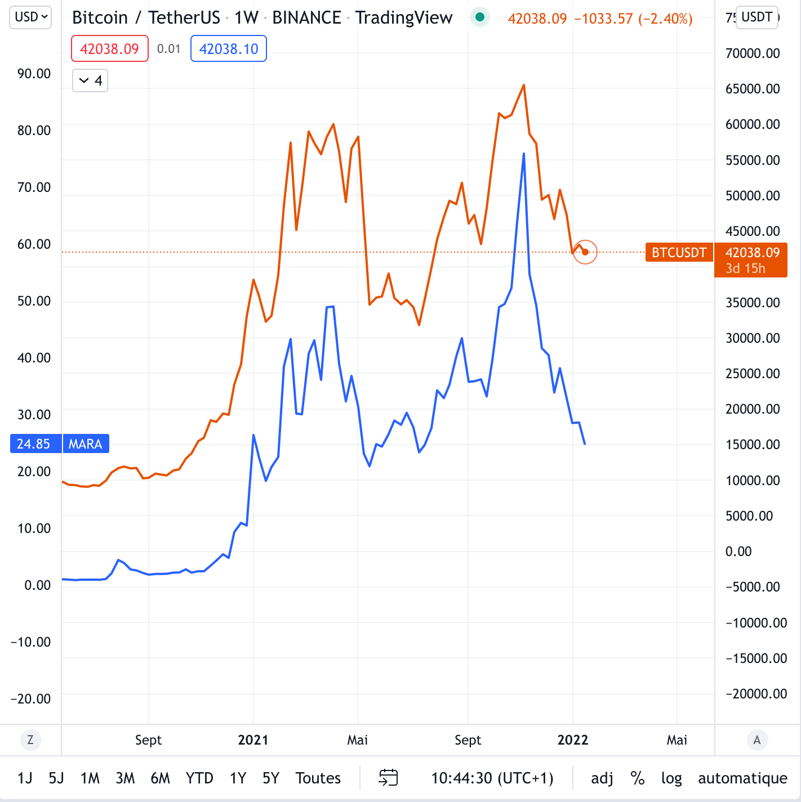Toggle log scale mode
The width and height of the screenshot is (801, 802).
pos(671,778)
